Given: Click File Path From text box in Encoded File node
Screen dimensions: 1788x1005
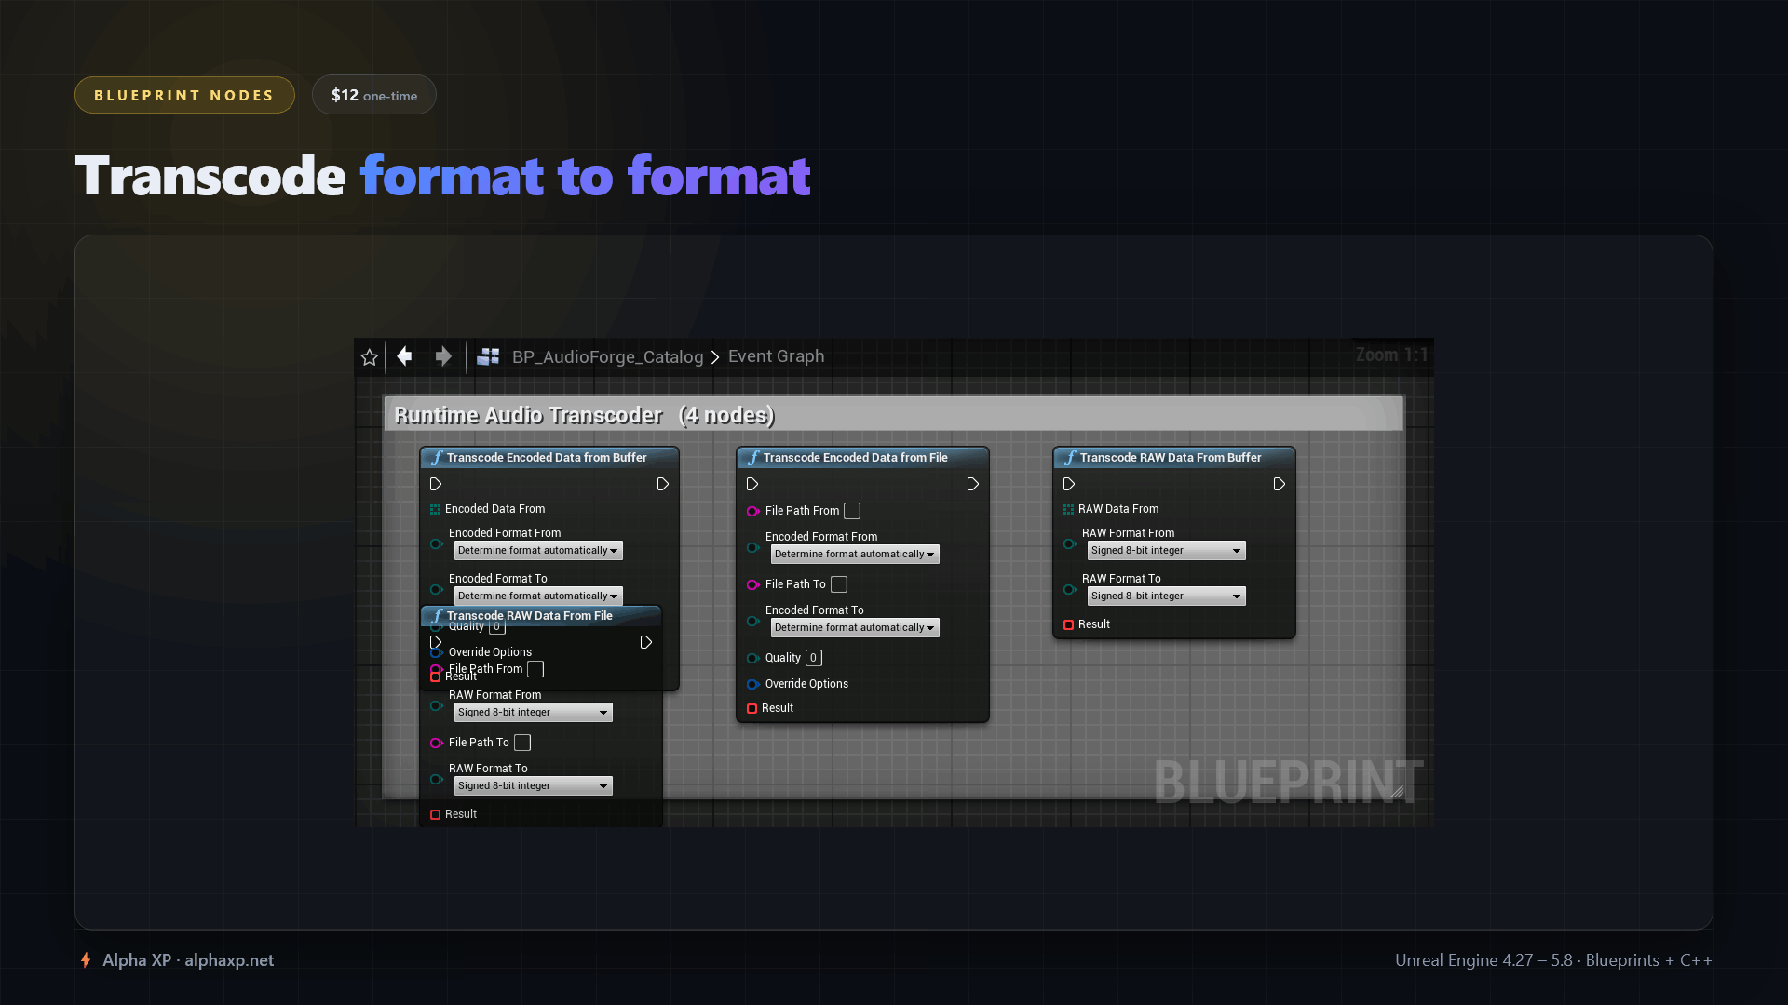Looking at the screenshot, I should pos(852,511).
